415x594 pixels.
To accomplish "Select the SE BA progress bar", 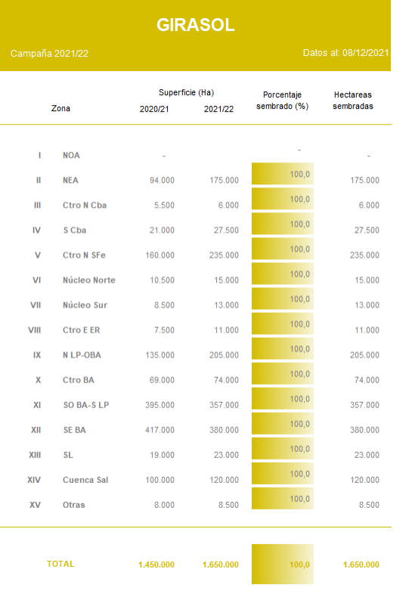I will click(283, 424).
